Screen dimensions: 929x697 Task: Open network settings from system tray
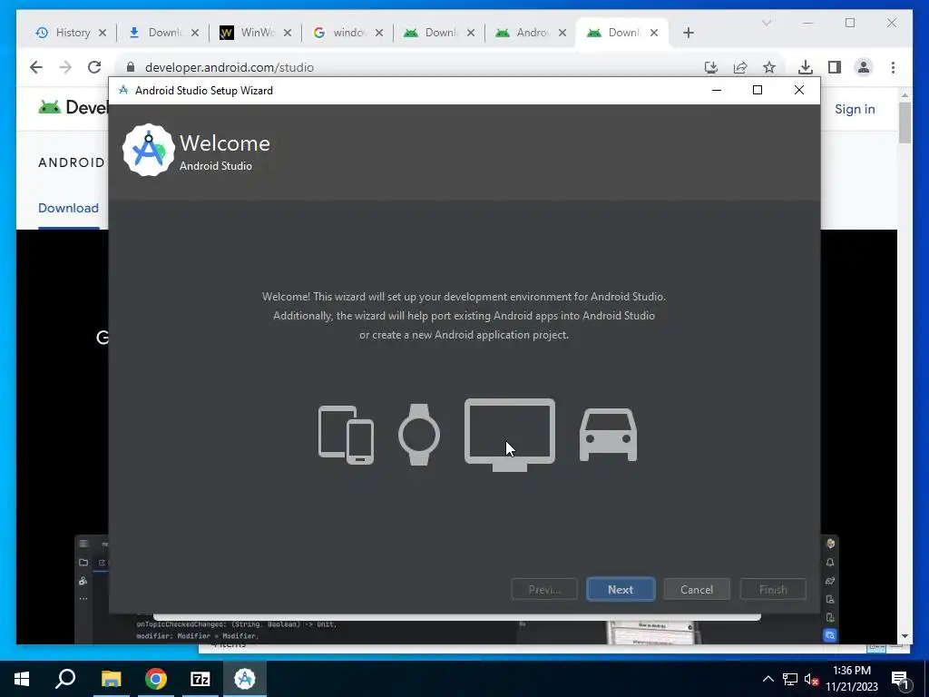[790, 679]
